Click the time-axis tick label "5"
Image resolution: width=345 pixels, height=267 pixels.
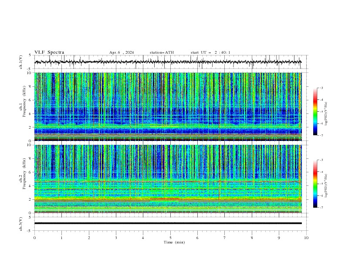coord(170,238)
